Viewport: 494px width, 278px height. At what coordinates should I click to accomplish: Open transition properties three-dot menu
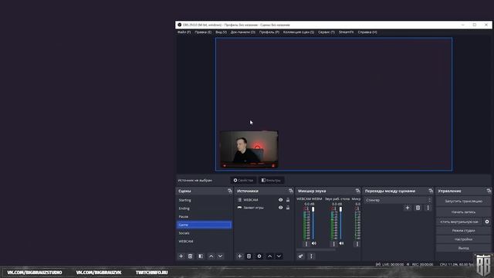428,208
